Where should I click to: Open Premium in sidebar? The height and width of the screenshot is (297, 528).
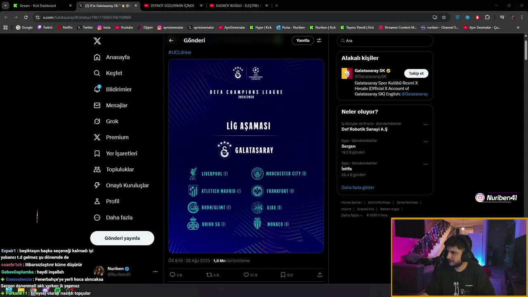(111, 137)
